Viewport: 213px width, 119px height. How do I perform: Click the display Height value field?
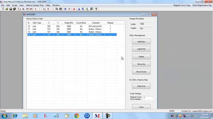[x=146, y=28]
